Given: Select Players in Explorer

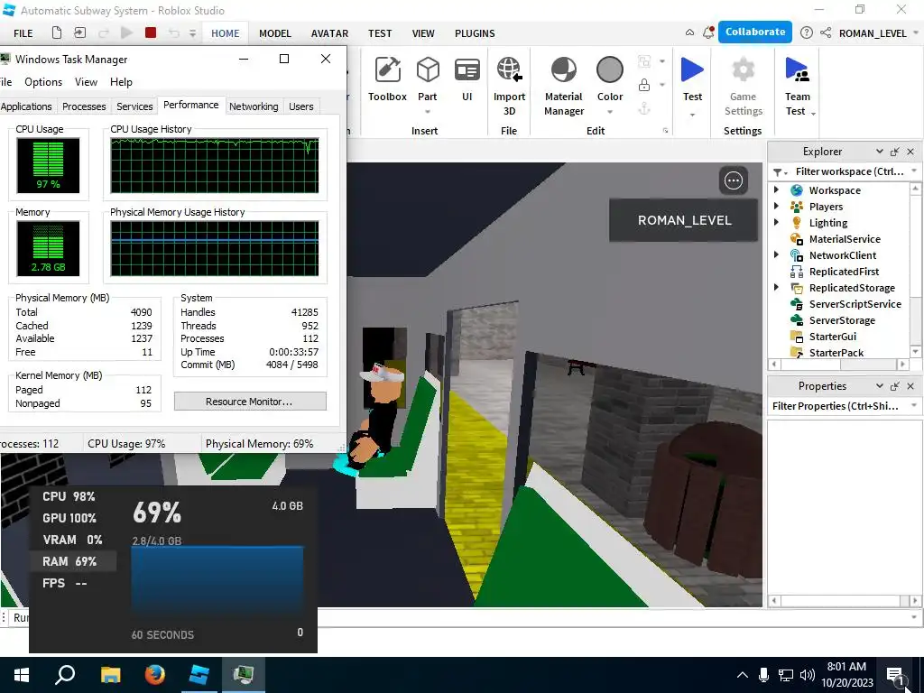Looking at the screenshot, I should tap(826, 207).
